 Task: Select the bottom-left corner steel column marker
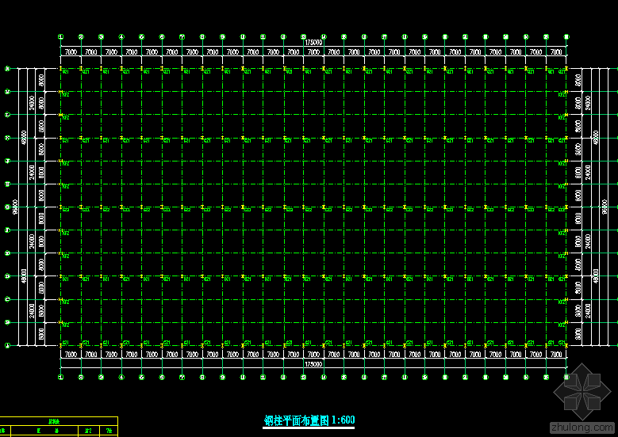61,345
